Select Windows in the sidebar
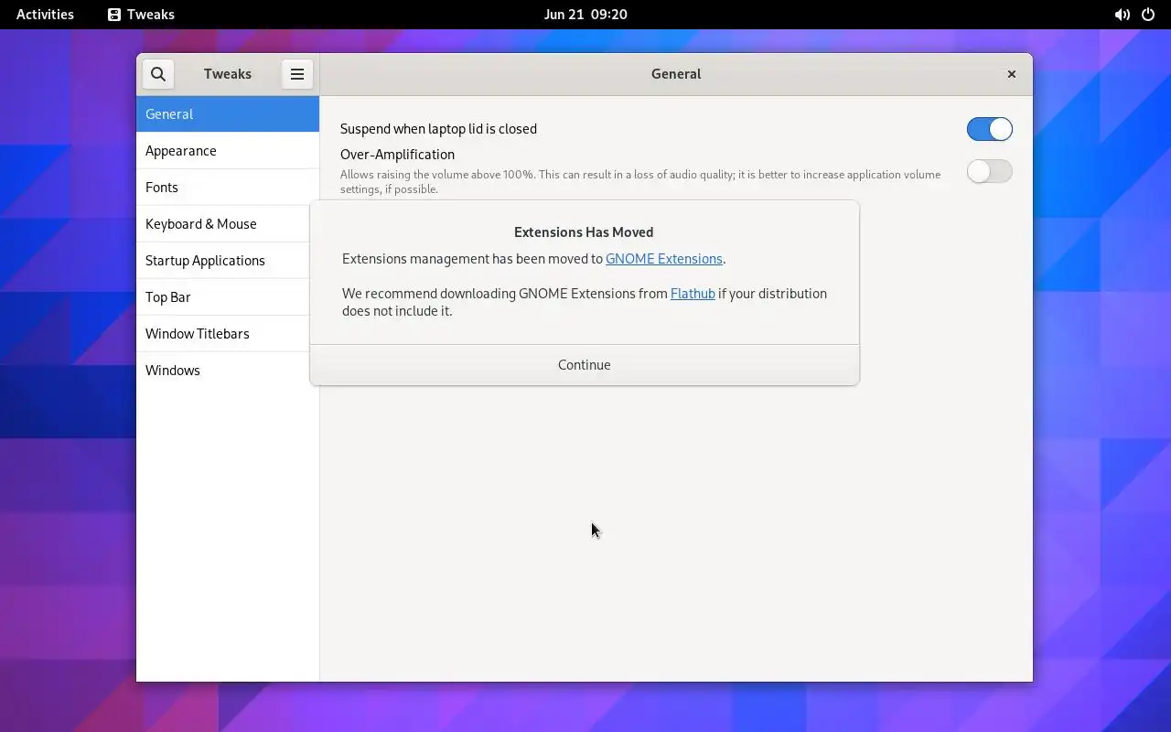The height and width of the screenshot is (732, 1171). [x=228, y=371]
